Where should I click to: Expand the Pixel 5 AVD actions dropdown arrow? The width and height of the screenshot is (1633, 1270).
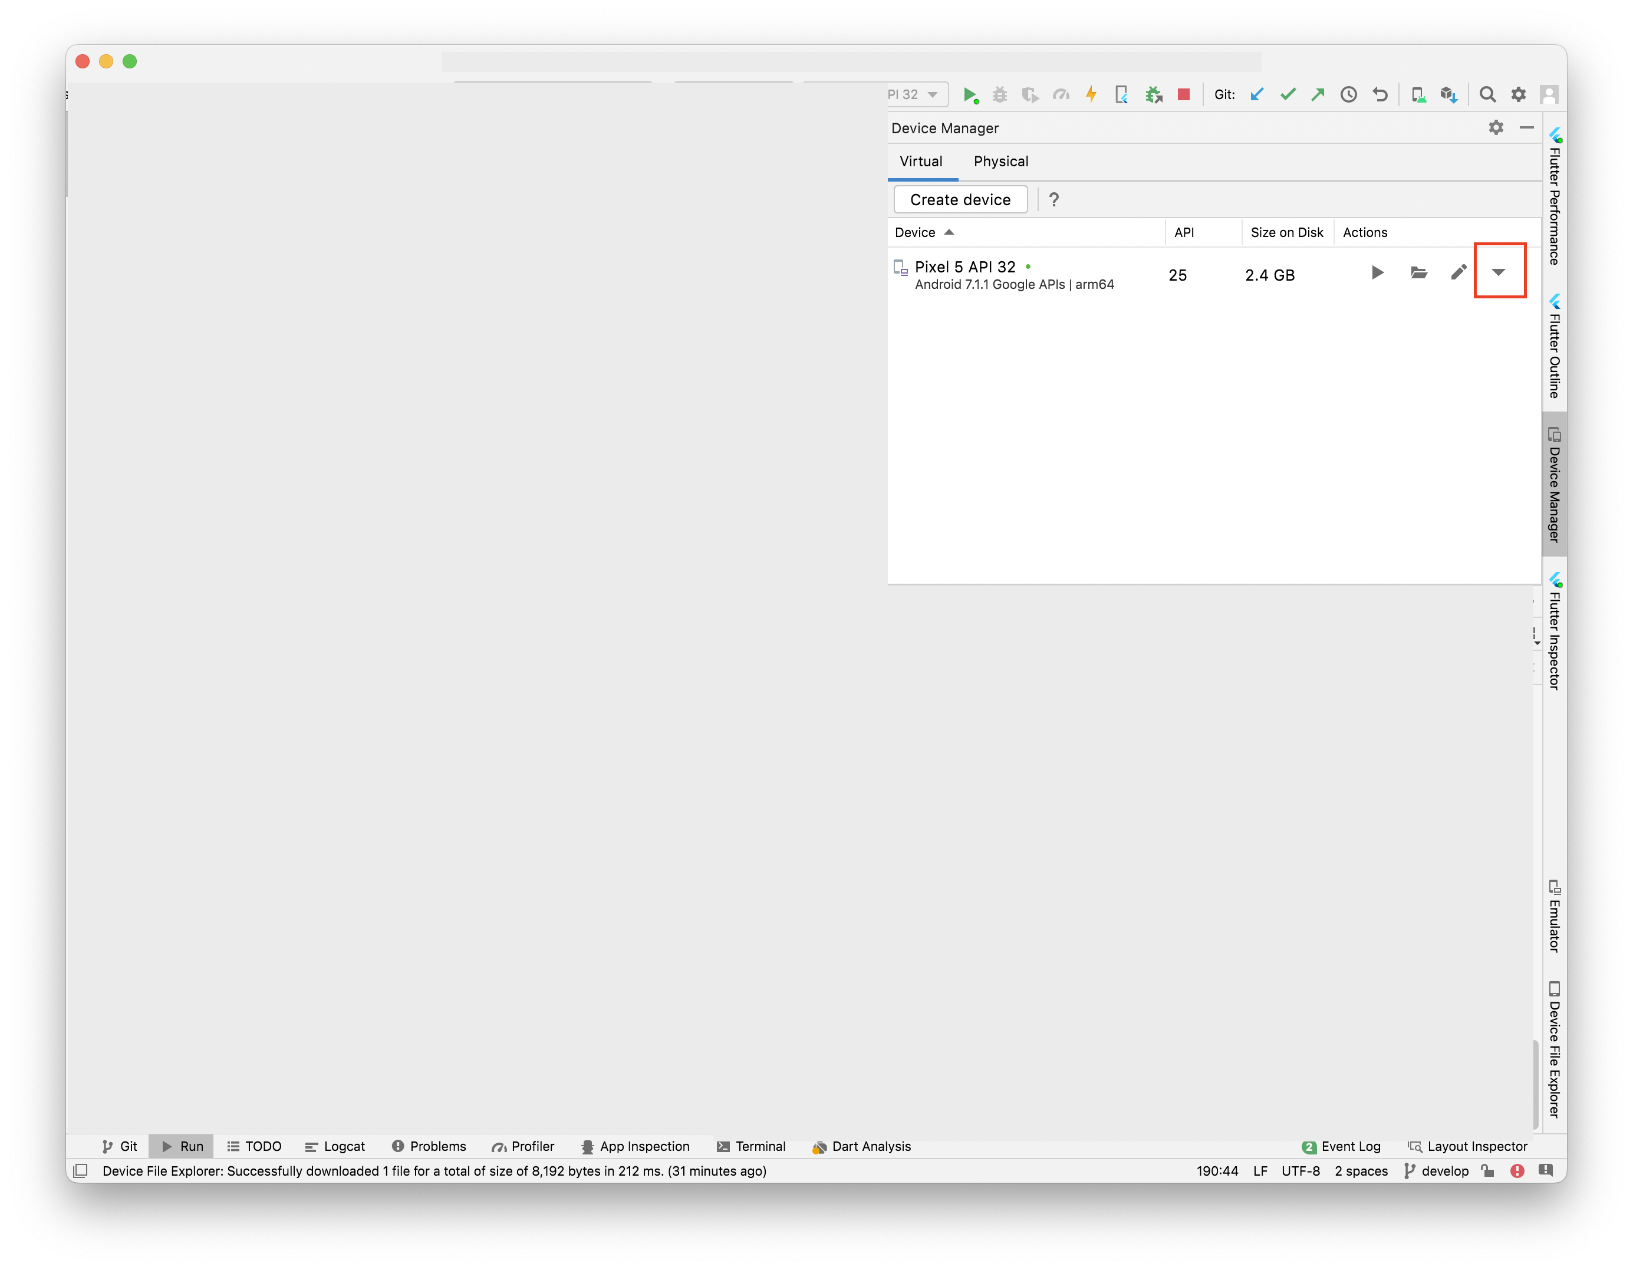point(1500,271)
